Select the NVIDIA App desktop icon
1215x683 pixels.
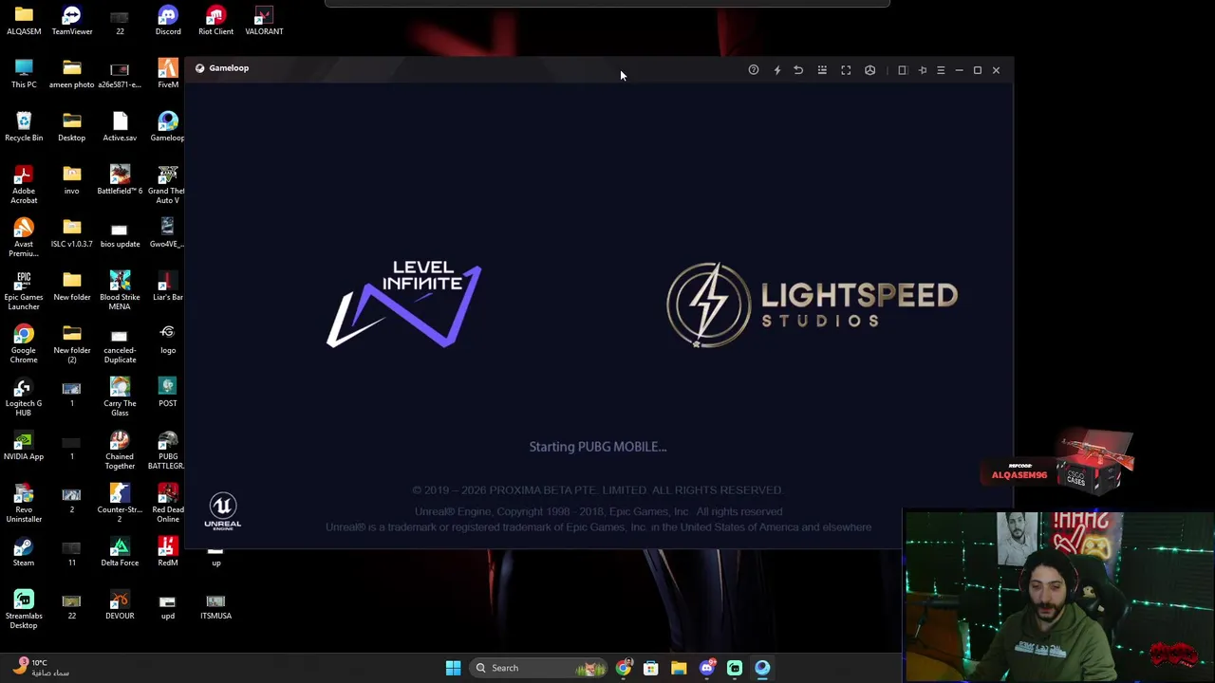point(24,446)
